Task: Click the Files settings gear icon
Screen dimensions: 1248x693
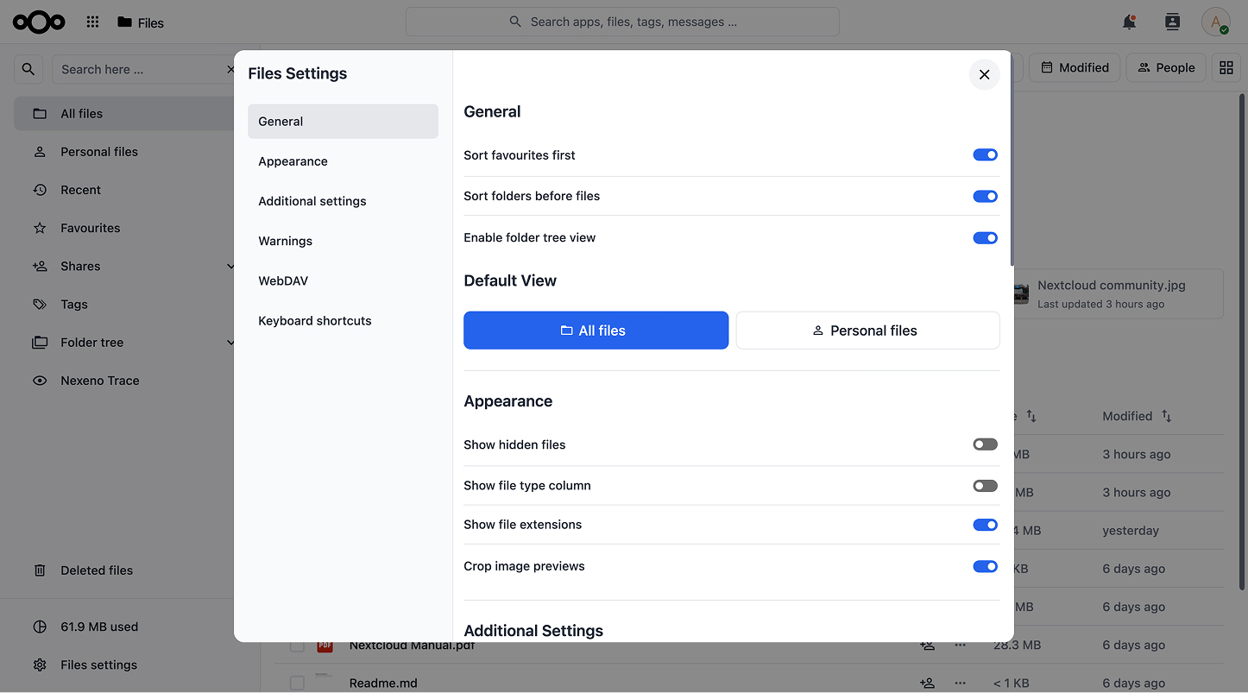Action: pos(40,665)
